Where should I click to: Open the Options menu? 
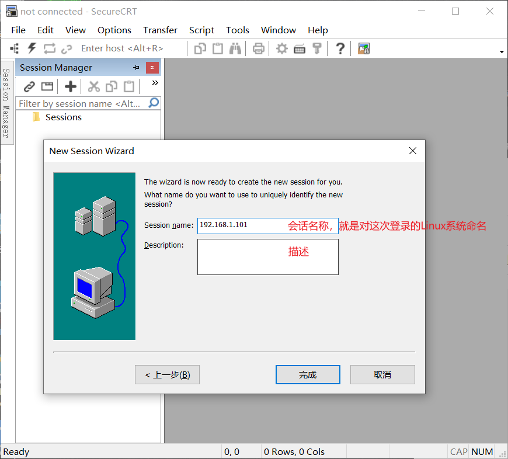[x=114, y=30]
